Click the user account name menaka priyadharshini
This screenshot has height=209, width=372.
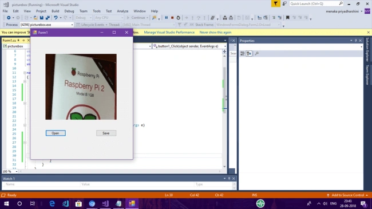(x=342, y=11)
